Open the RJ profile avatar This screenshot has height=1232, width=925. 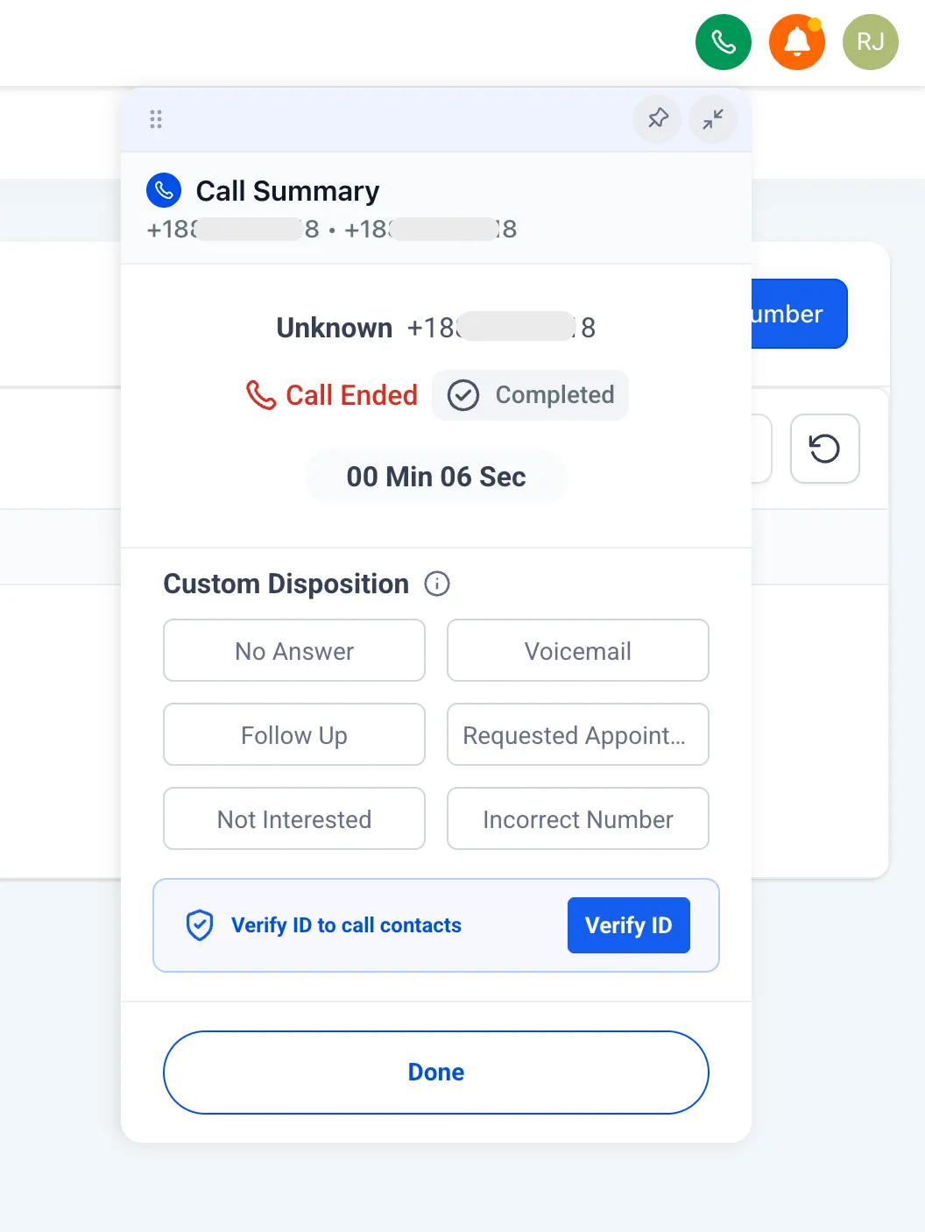(870, 42)
